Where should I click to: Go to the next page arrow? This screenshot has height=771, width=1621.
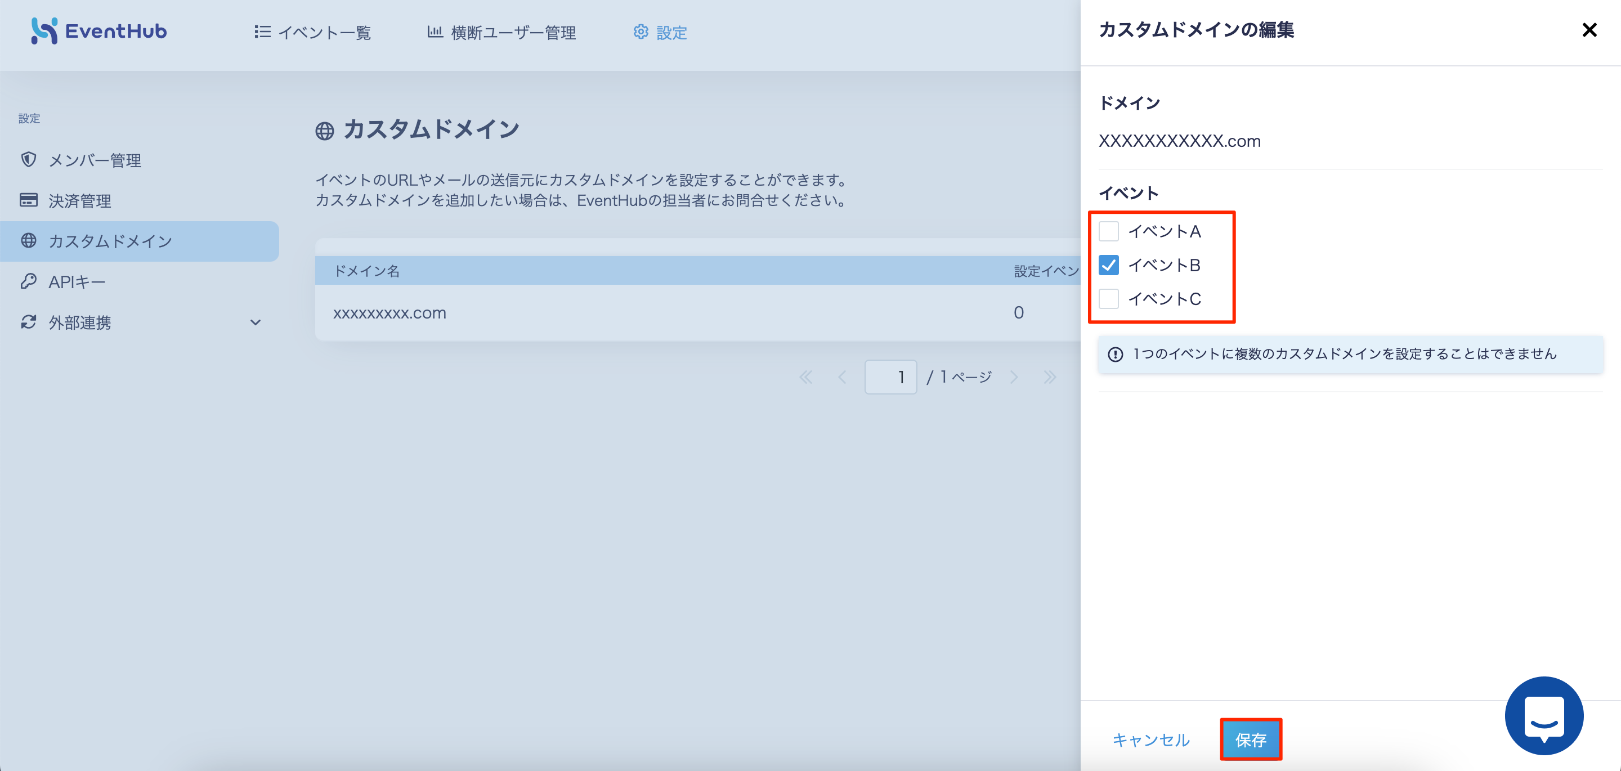(x=1014, y=376)
